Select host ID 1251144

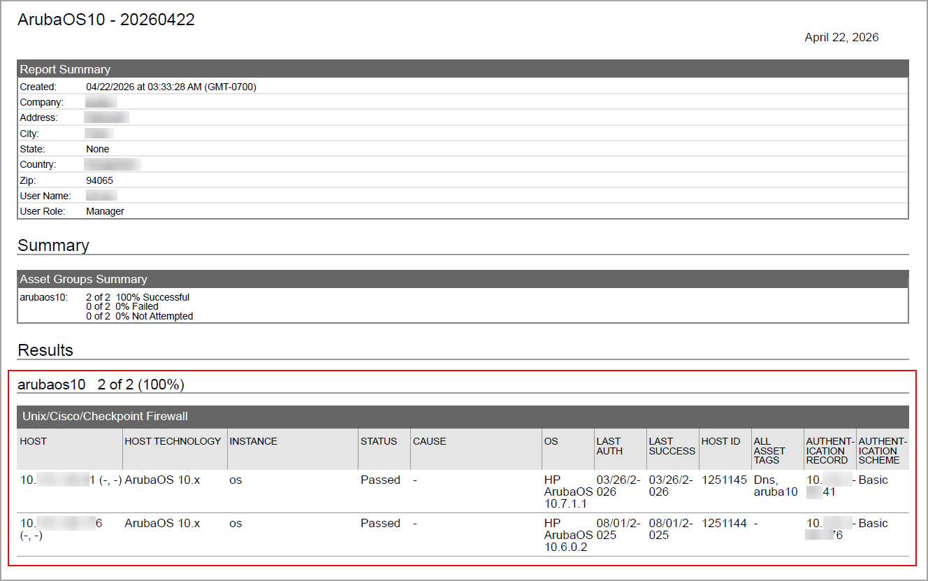click(x=724, y=524)
